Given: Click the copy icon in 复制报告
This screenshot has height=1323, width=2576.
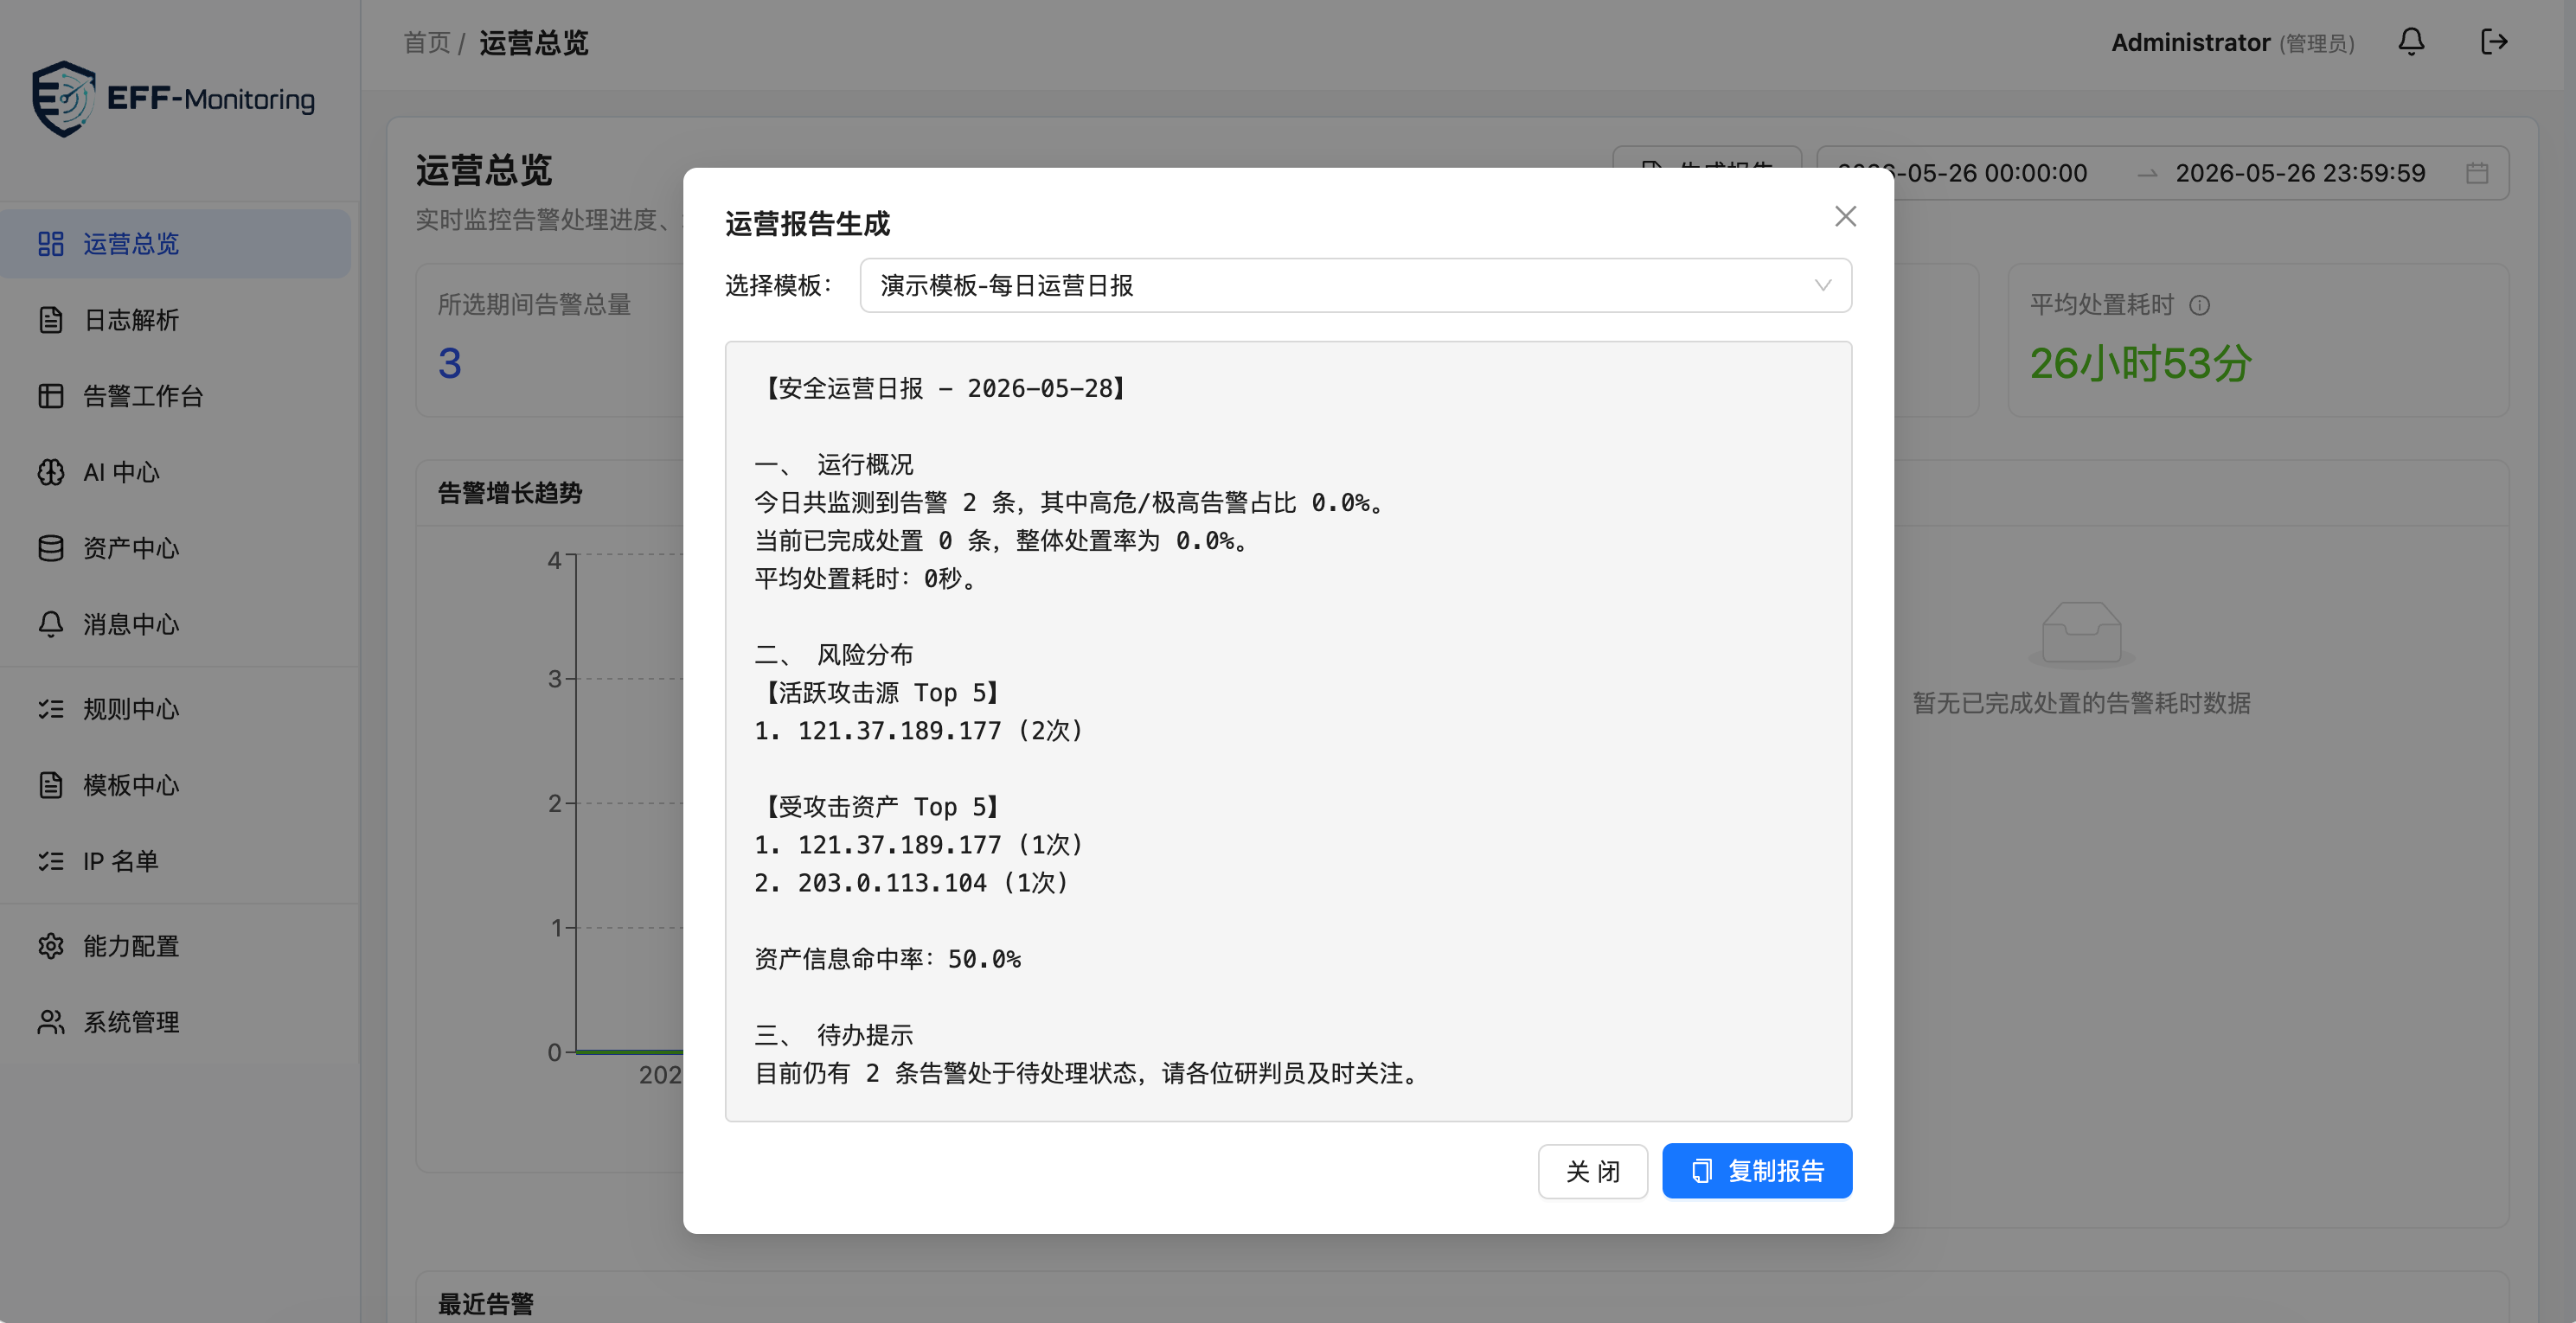Looking at the screenshot, I should (x=1701, y=1171).
